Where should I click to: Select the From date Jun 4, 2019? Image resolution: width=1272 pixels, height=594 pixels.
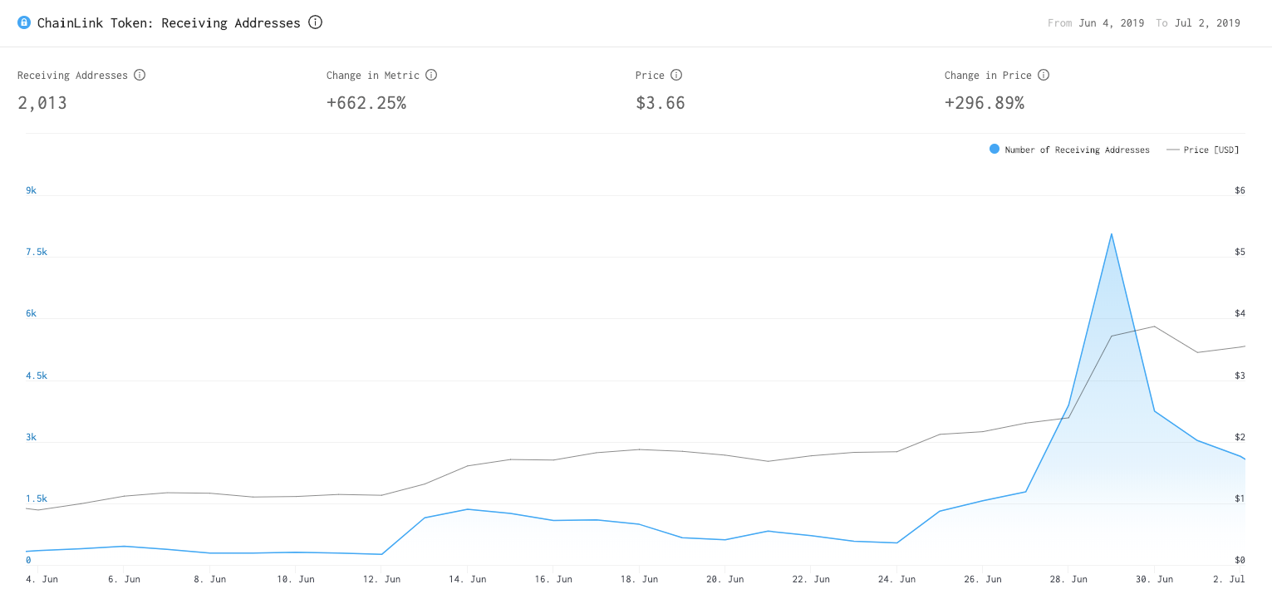click(1112, 23)
